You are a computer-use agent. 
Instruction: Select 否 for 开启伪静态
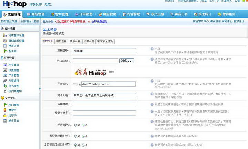83,125
